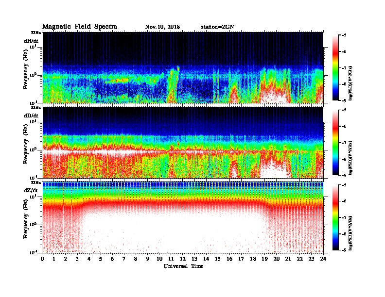Click the "4" hour tick label
Viewport: 385px width, 297px height.
89,259
